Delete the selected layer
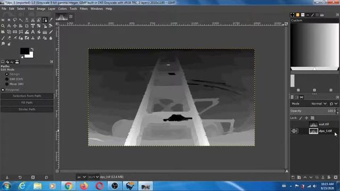340x191 pixels. click(336, 177)
